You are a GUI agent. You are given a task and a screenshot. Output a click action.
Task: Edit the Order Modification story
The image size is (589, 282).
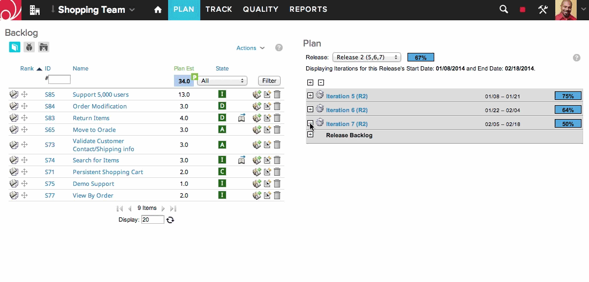[x=267, y=106]
